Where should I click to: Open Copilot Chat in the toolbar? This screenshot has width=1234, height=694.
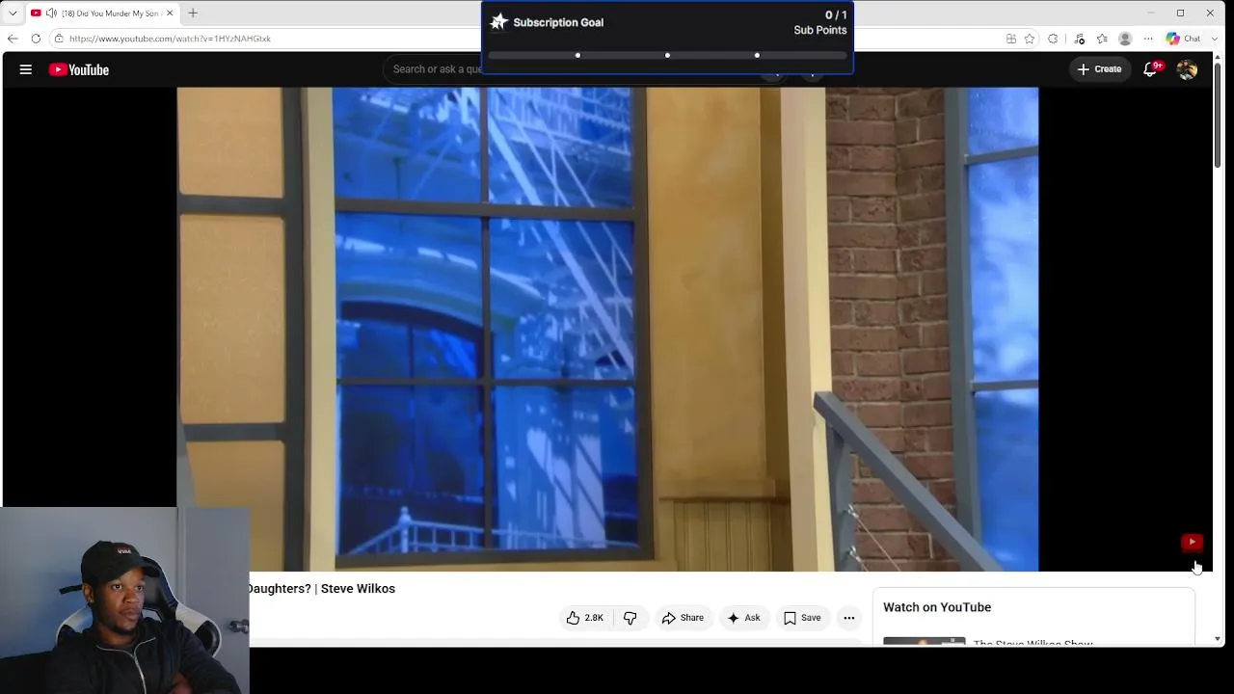1184,39
